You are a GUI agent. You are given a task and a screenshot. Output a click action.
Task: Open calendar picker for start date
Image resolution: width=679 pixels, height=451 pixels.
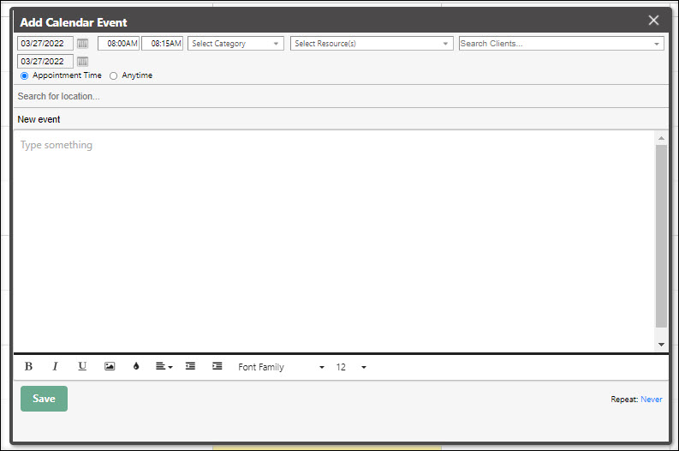82,44
